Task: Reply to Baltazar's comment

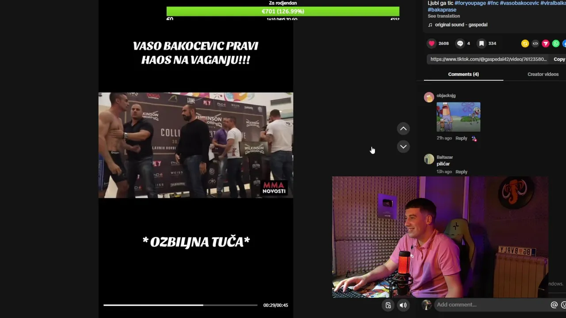Action: coord(461,172)
